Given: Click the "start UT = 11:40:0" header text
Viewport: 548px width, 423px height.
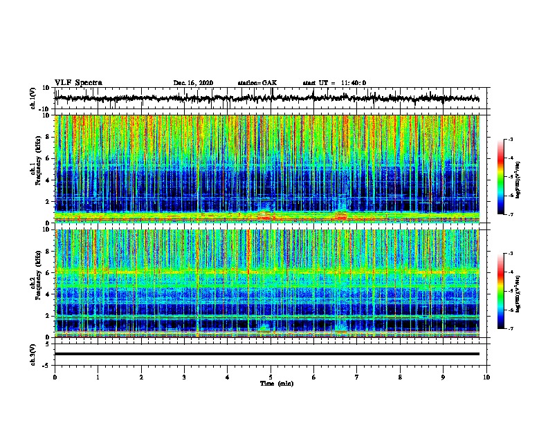Looking at the screenshot, I should tap(334, 83).
